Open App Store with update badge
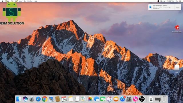Screen dimensions: 183x103 point(122,99)
